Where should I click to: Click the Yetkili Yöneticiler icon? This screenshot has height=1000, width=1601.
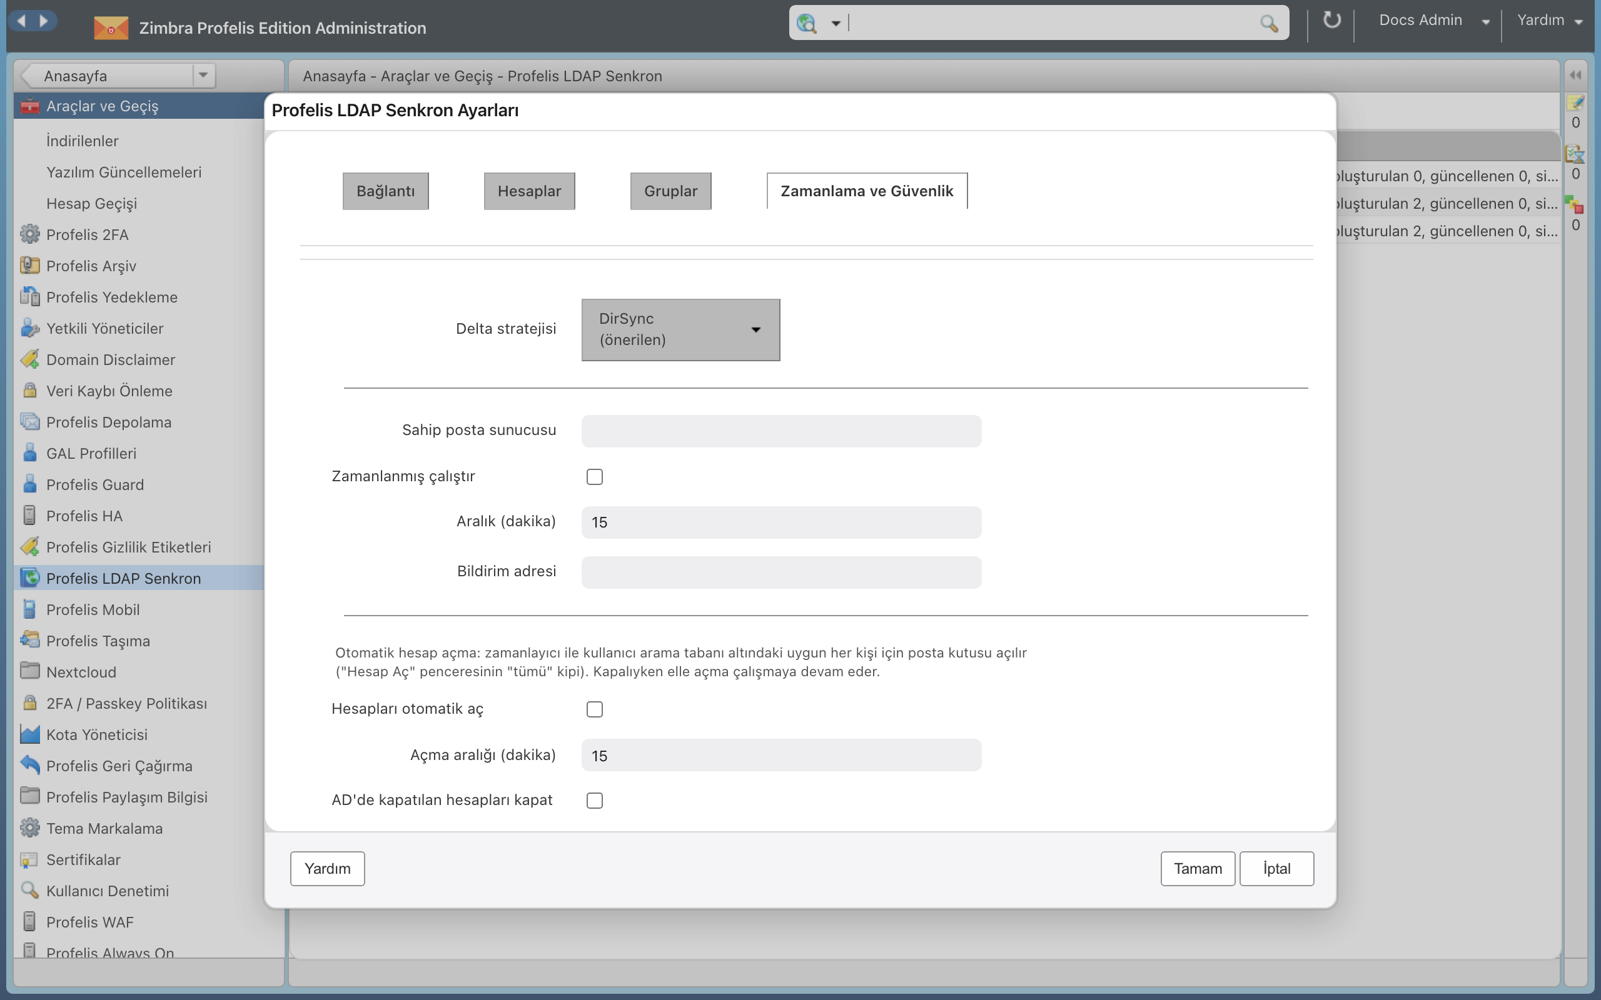coord(30,328)
